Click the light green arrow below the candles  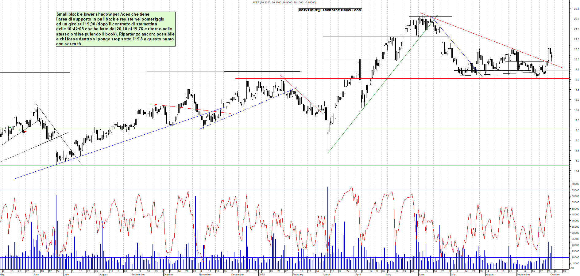coord(19,130)
